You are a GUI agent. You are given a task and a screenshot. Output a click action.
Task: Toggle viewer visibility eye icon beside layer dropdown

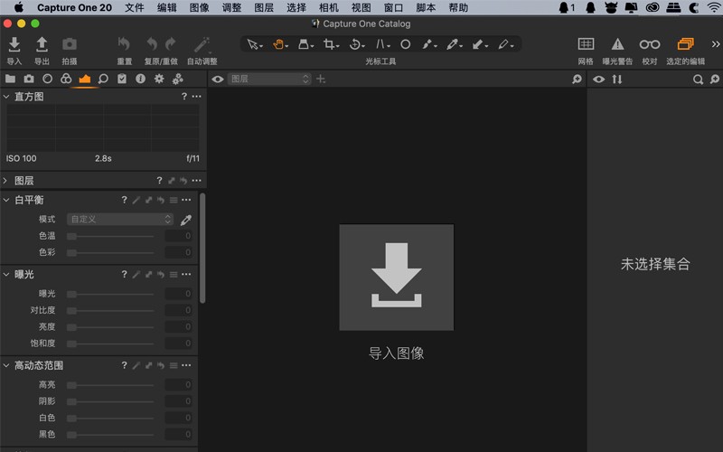[x=218, y=80]
